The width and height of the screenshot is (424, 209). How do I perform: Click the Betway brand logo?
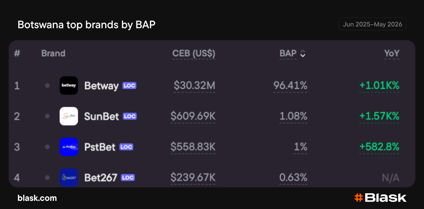[69, 85]
